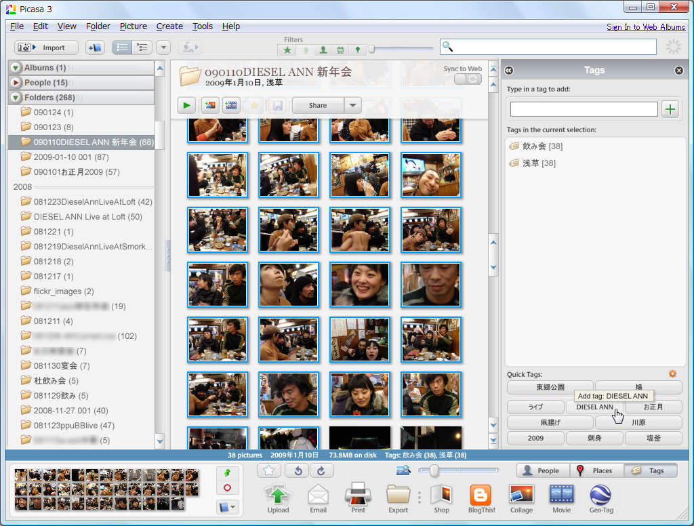The image size is (694, 526).
Task: Create a photo collage icon in folder header
Action: pyautogui.click(x=210, y=105)
